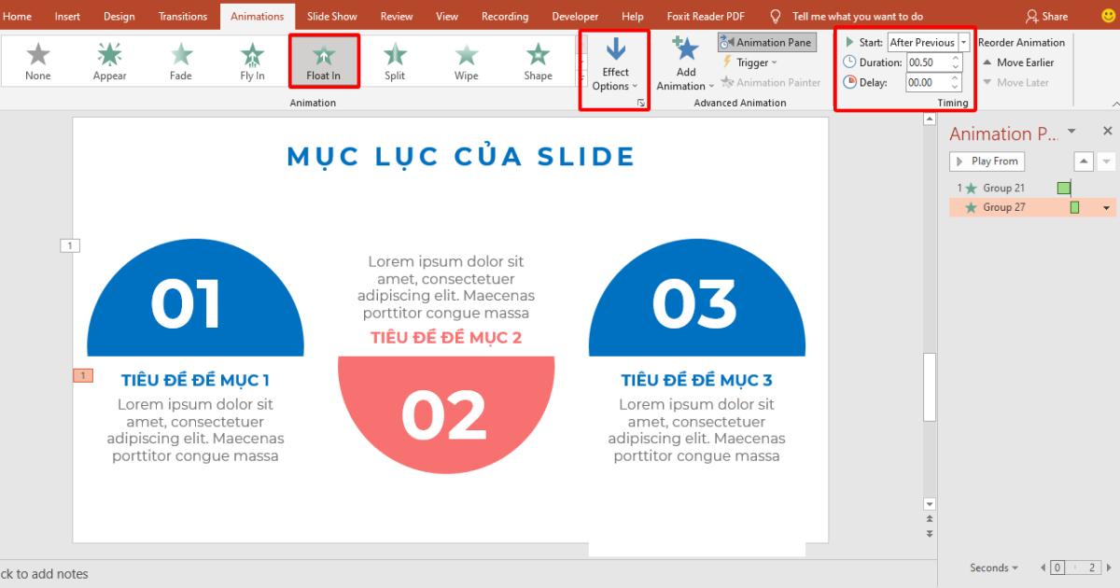Select the Fade animation effect

180,60
